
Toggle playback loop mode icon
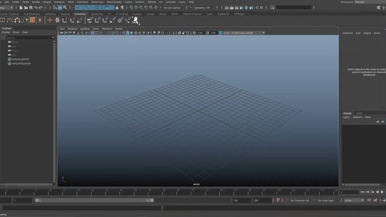pyautogui.click(x=369, y=200)
